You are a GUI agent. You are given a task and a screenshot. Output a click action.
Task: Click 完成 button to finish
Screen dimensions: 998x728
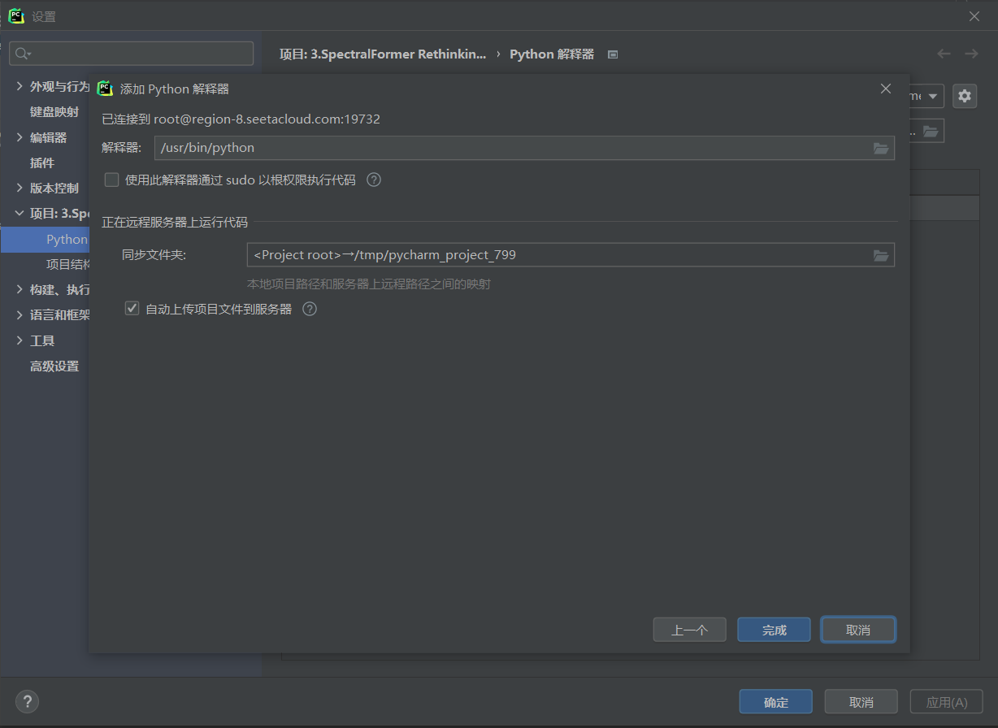coord(774,630)
